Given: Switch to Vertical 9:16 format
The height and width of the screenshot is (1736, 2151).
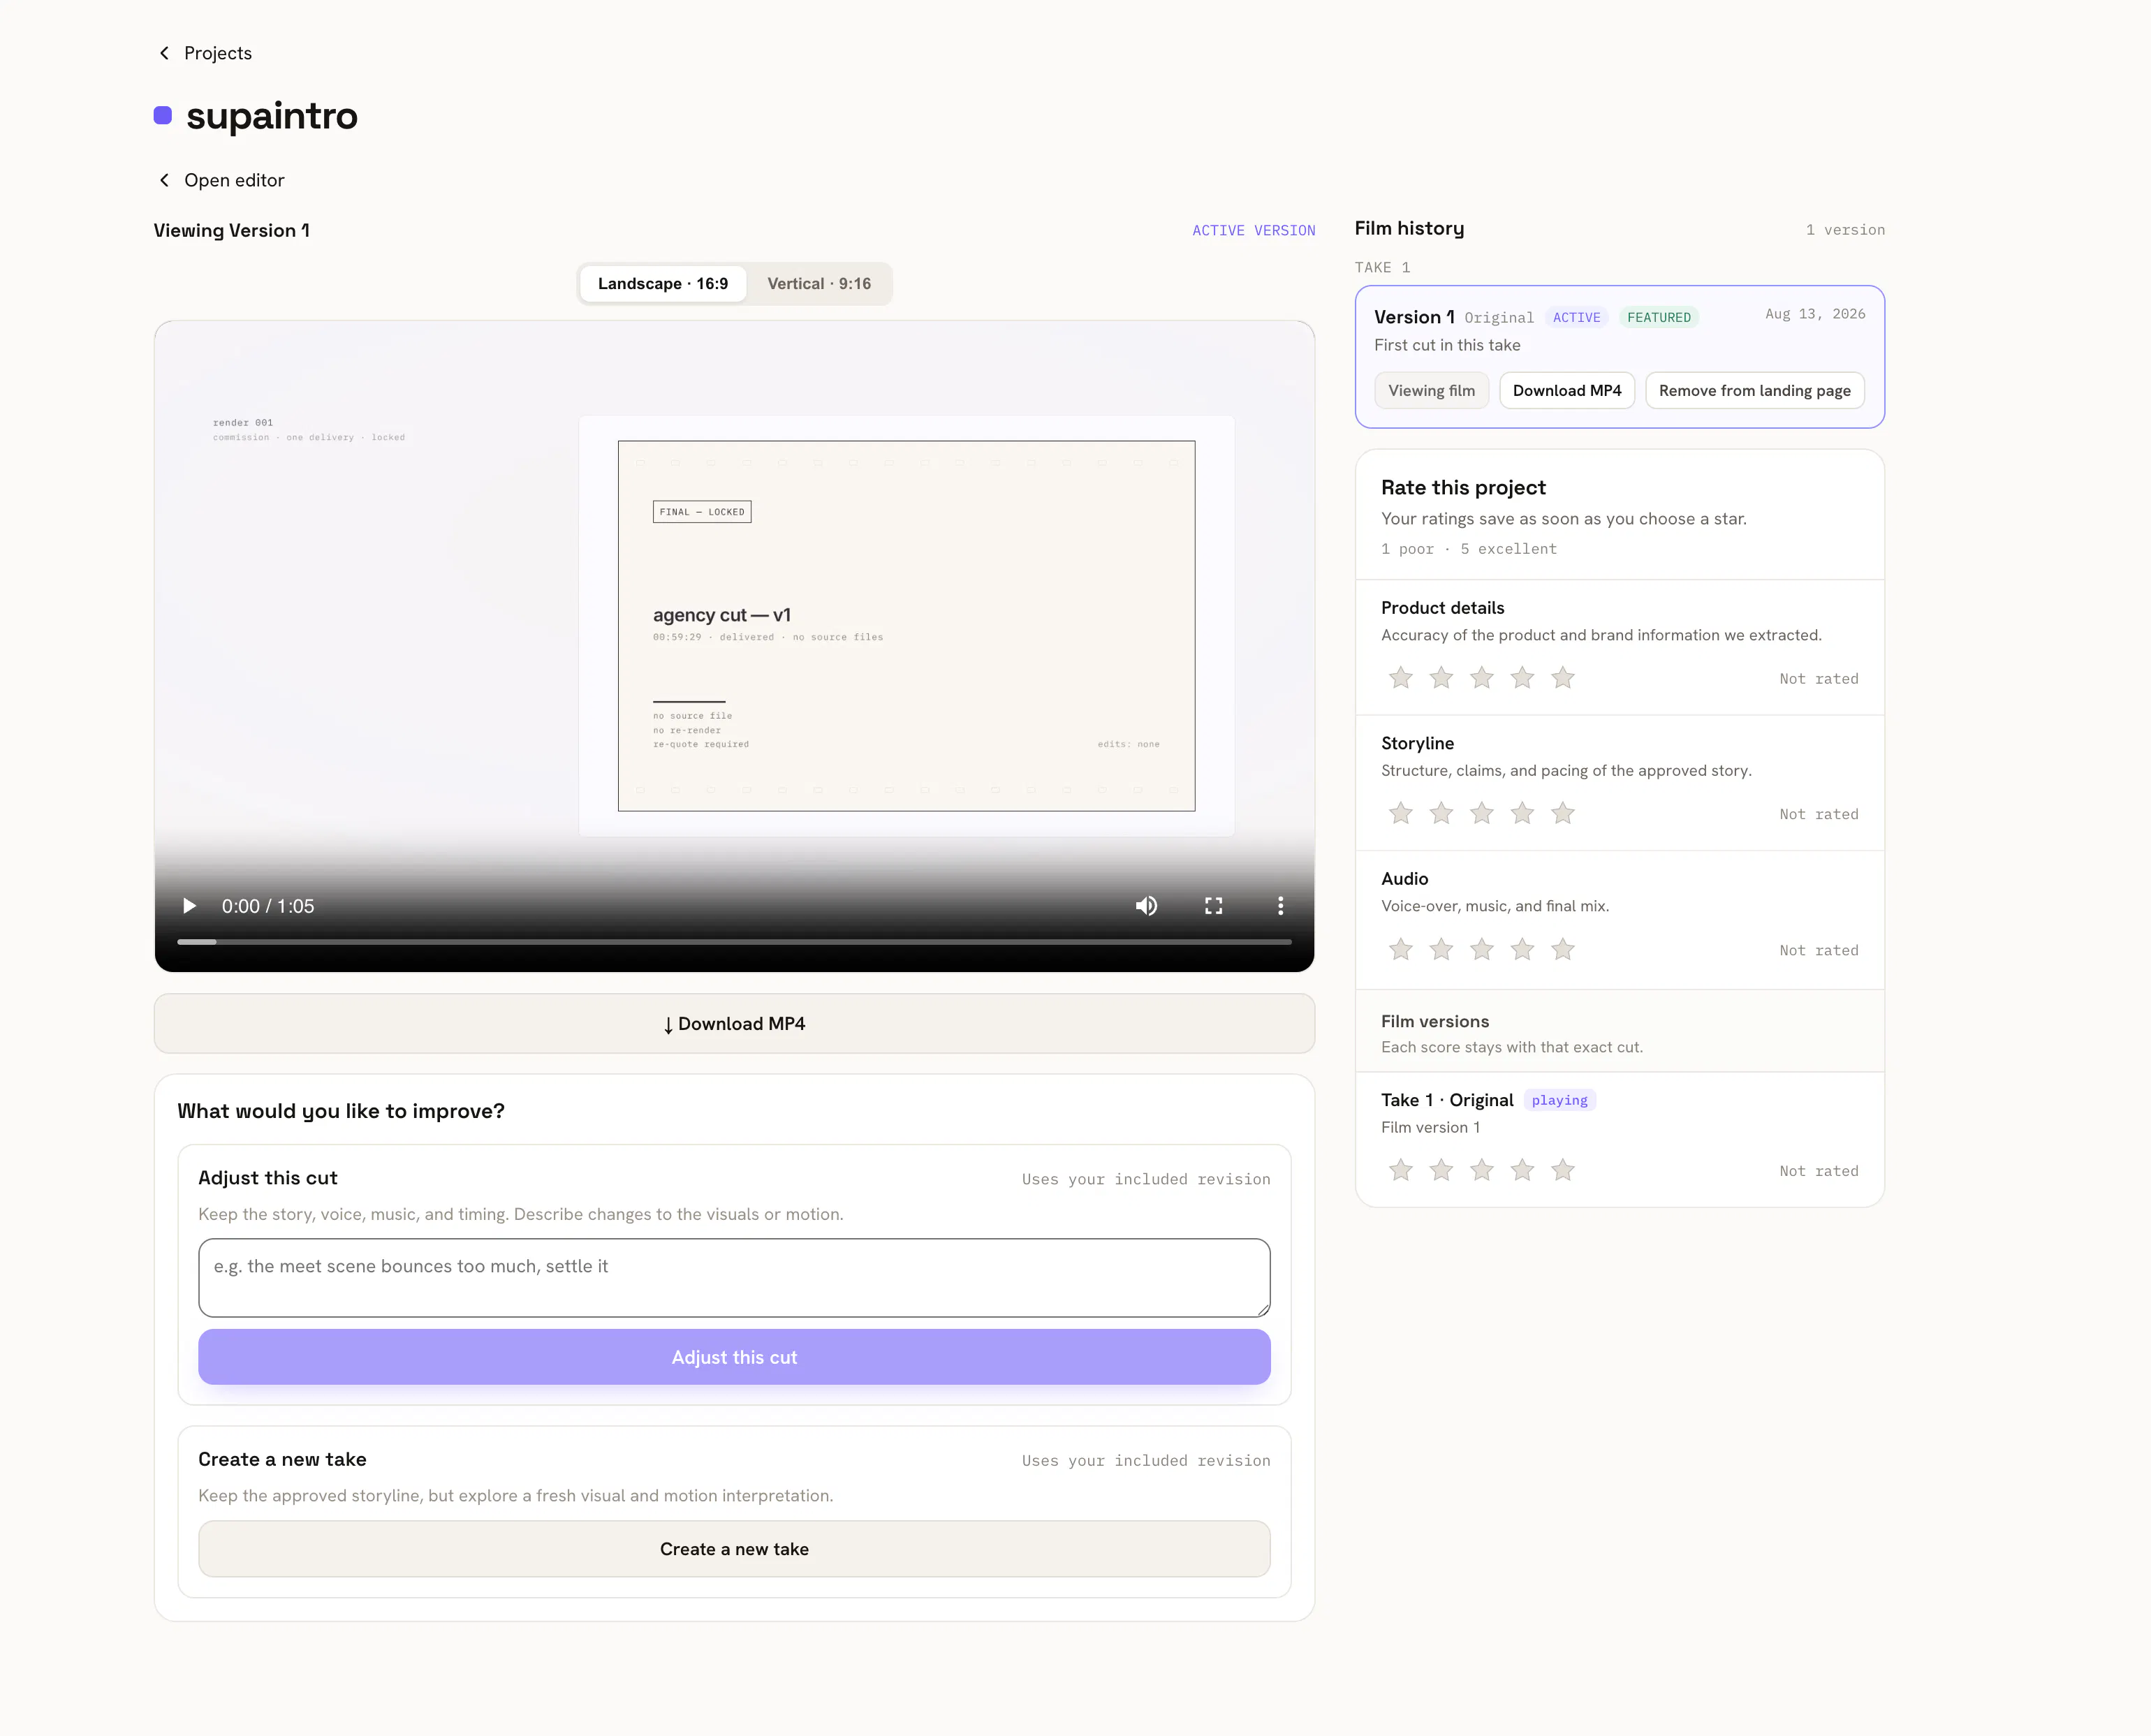Looking at the screenshot, I should (819, 284).
